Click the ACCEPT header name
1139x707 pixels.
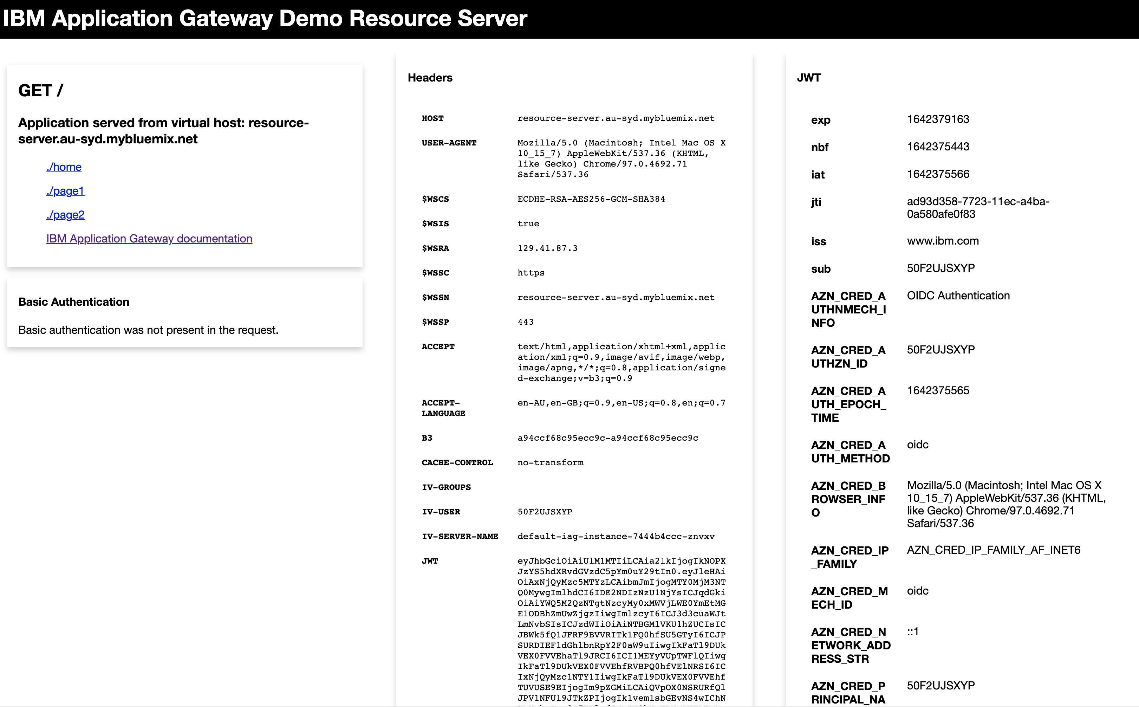pos(438,347)
